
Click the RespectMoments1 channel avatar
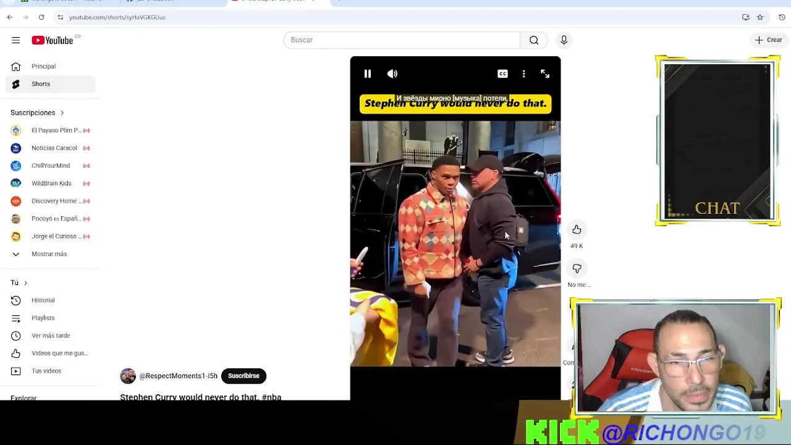pyautogui.click(x=128, y=376)
